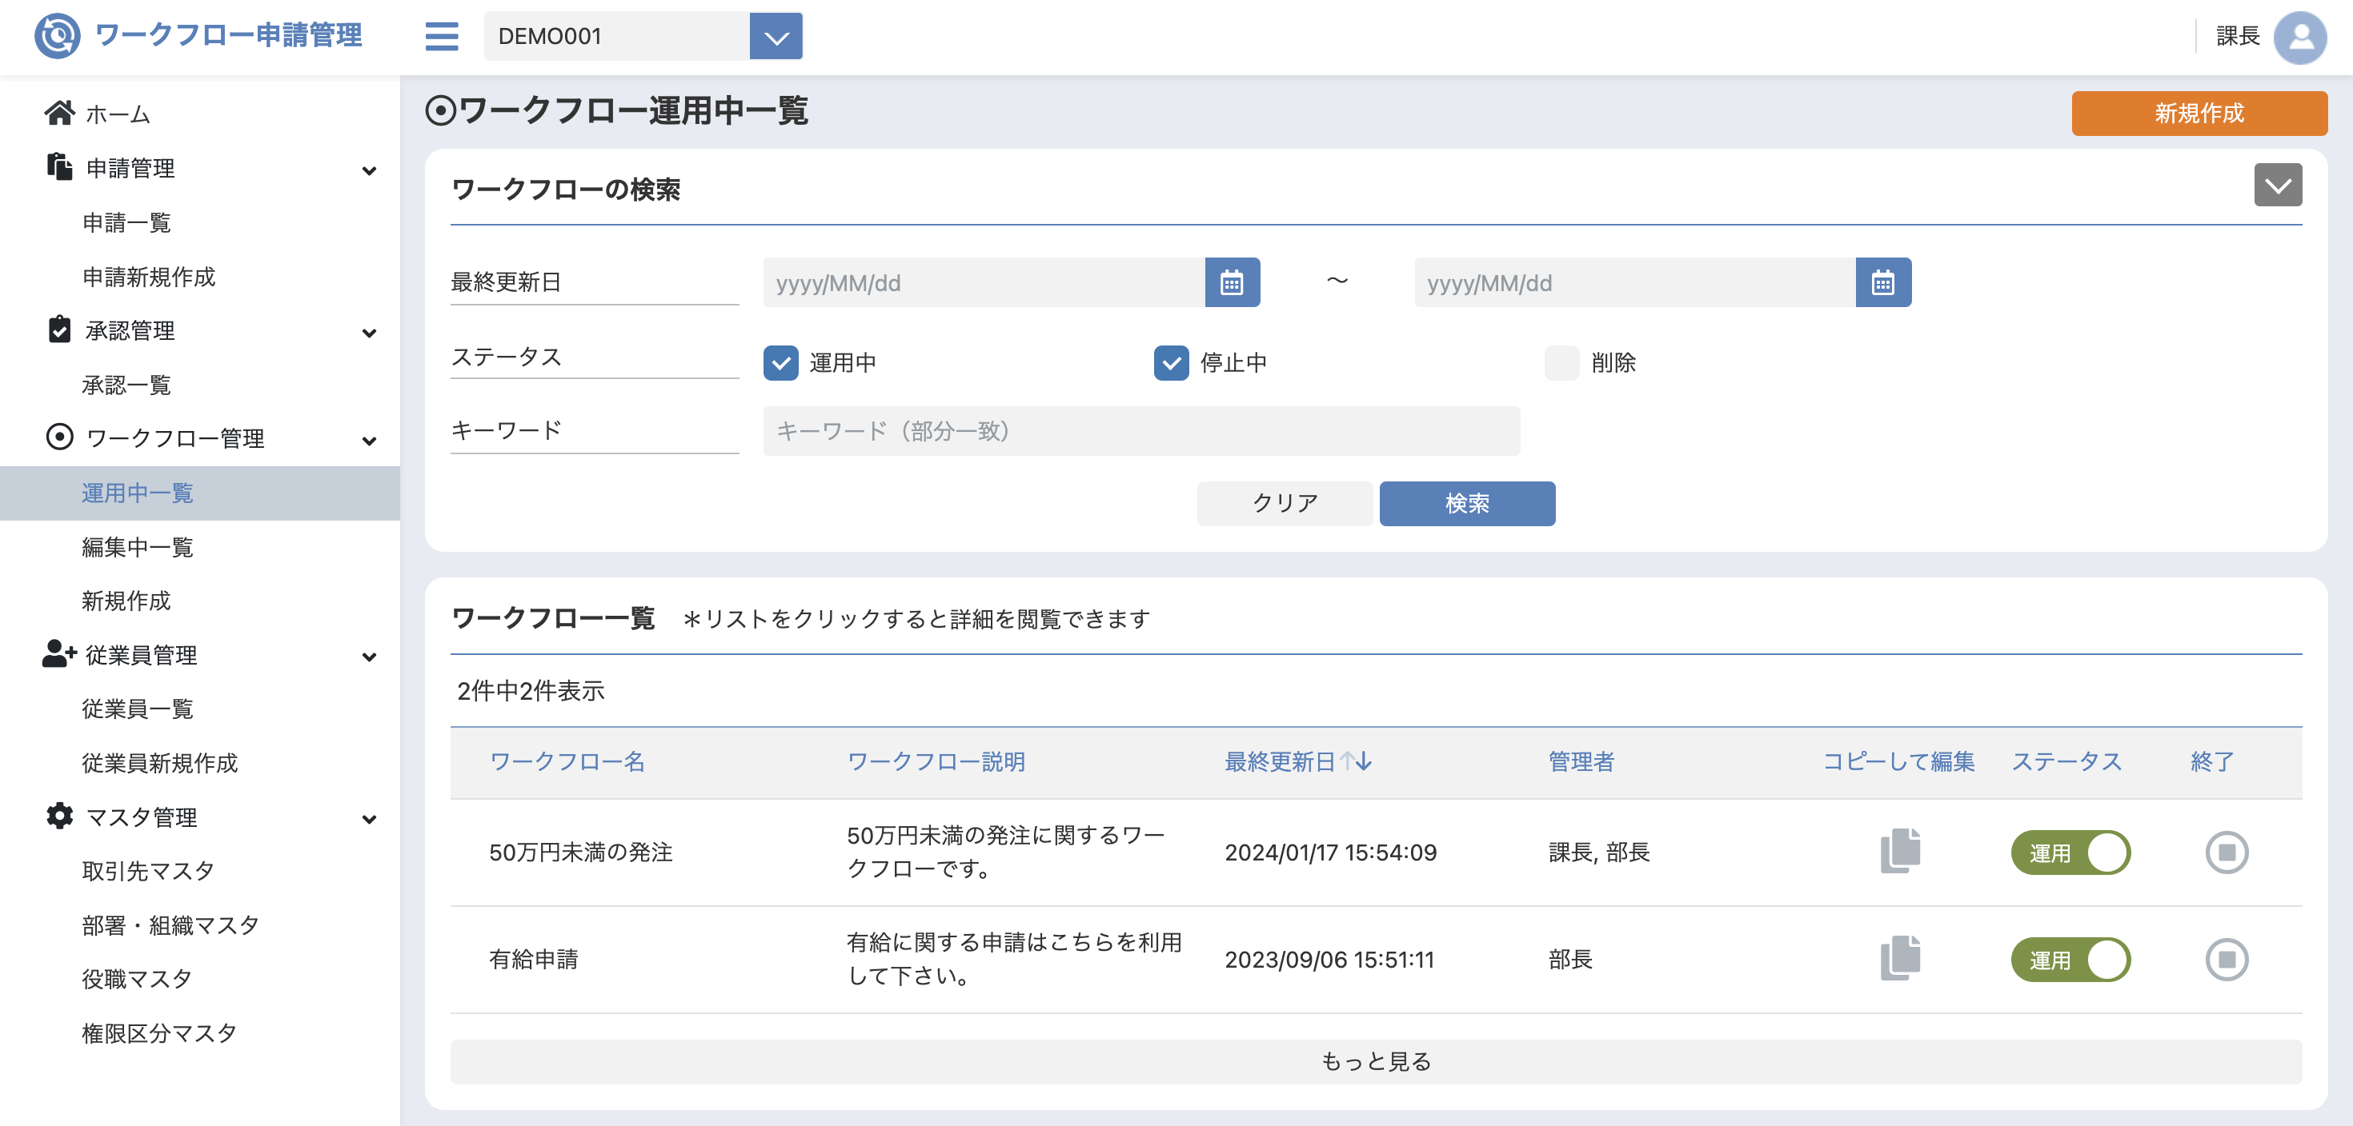Focus the end date yyyy/MM/dd field
Image resolution: width=2353 pixels, height=1126 pixels.
[1635, 283]
